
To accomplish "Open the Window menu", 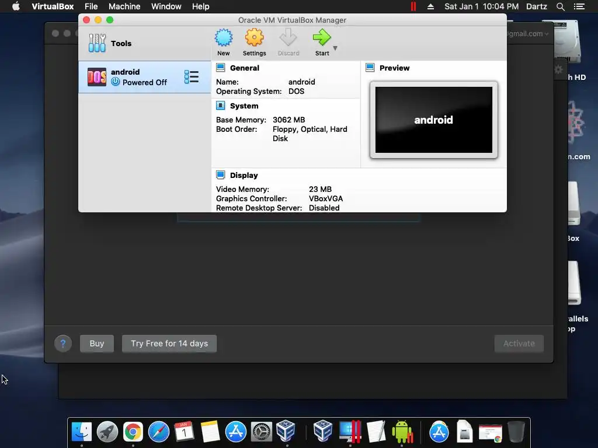I will tap(166, 6).
